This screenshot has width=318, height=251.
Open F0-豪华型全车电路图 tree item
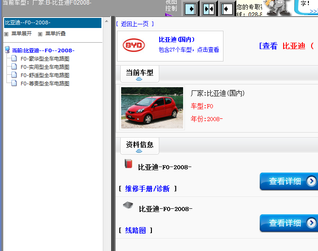[x=45, y=59]
